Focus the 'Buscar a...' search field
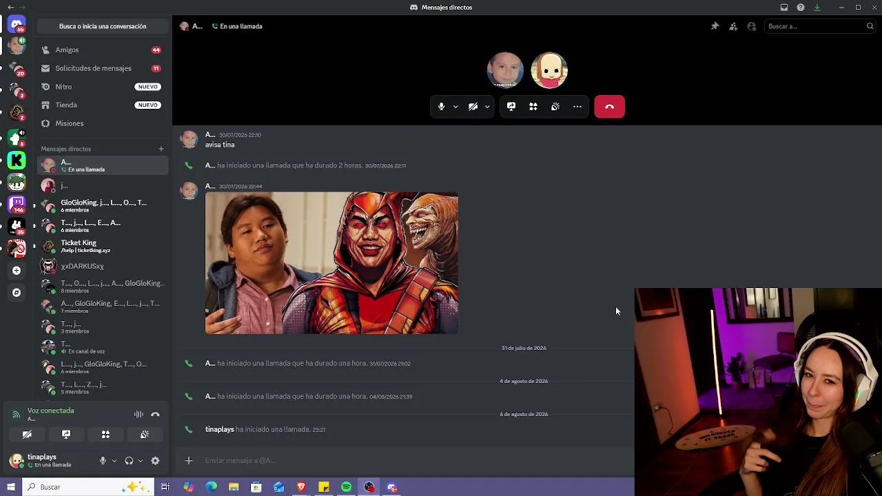The image size is (882, 496). click(x=819, y=26)
